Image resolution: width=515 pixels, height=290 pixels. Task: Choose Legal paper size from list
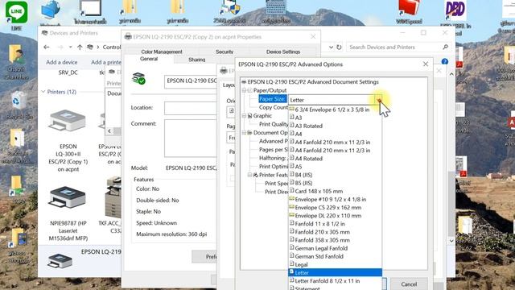tap(301, 264)
